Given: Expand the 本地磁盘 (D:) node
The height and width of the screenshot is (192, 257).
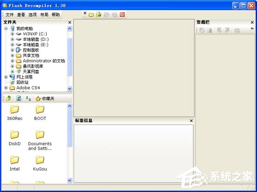Looking at the screenshot, I should click(12, 39).
